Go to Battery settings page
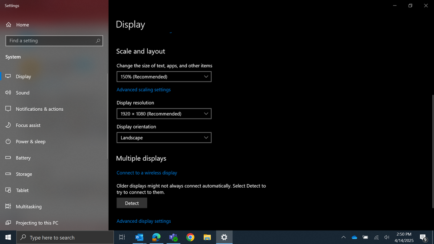 pyautogui.click(x=23, y=158)
